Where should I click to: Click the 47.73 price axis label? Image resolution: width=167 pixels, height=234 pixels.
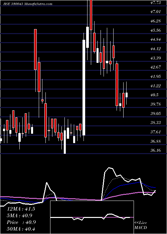[x=156, y=2]
